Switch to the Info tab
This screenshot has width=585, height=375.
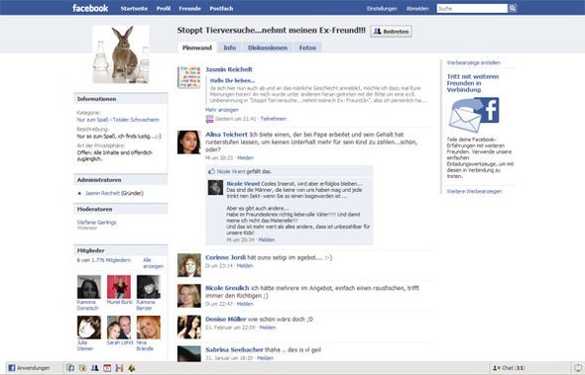229,47
